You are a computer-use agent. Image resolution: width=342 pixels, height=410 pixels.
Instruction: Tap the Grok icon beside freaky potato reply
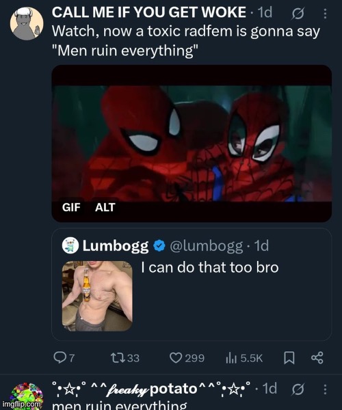point(298,389)
